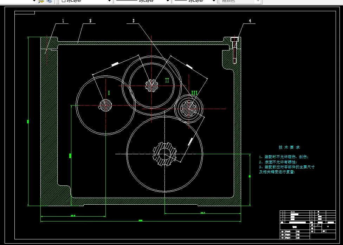Select the bolt at the top-right corner
343x245 pixels.
(234, 50)
